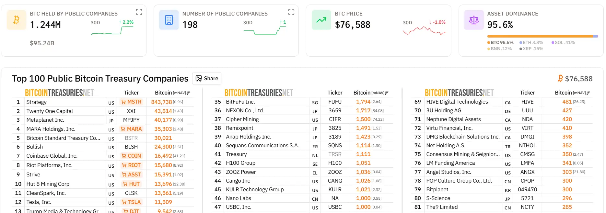Click the green trend arrow icon in the BTC Price card

point(321,20)
